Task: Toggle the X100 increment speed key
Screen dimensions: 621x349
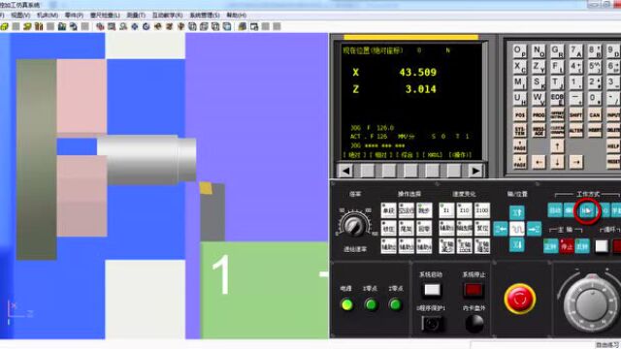Action: pyautogui.click(x=482, y=210)
